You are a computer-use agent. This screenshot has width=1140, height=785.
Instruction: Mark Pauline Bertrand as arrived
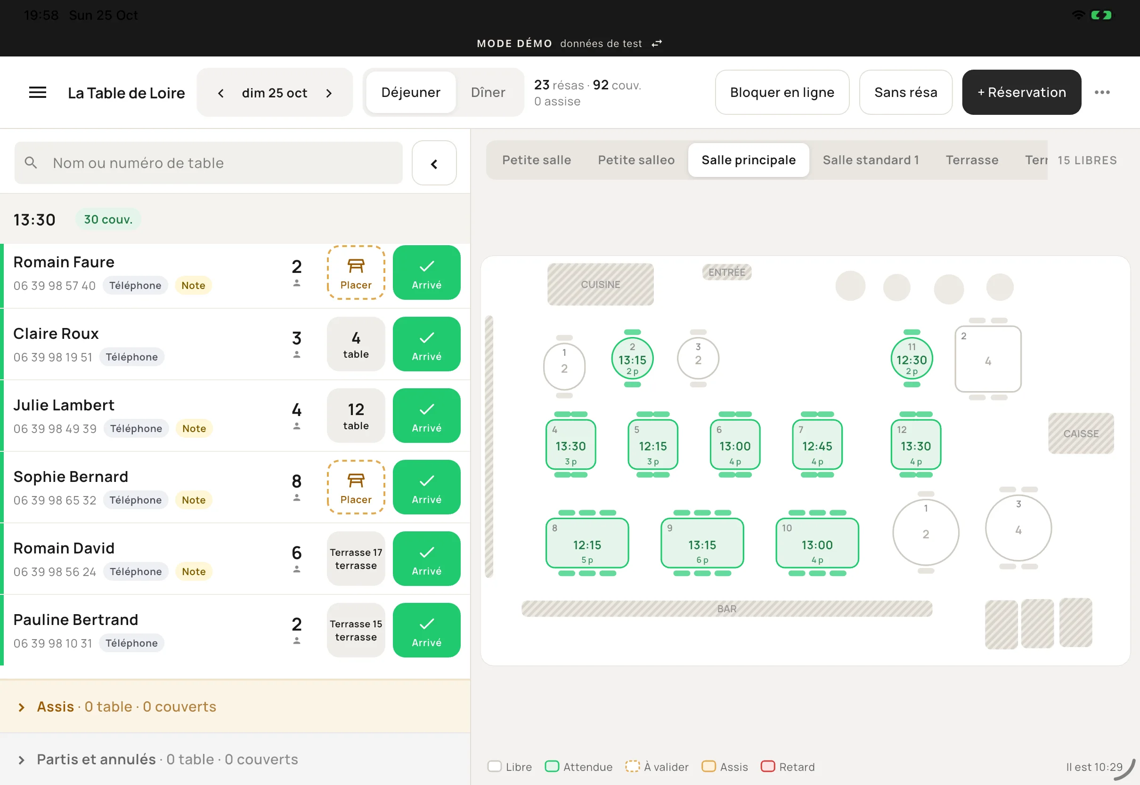click(427, 630)
